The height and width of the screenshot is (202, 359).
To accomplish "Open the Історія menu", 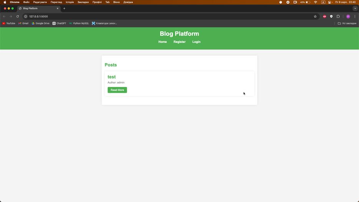I will click(x=70, y=2).
